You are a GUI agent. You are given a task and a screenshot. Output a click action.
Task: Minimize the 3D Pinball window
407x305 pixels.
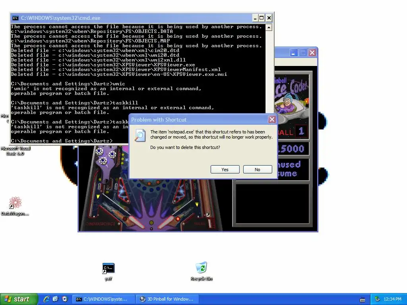(294, 53)
